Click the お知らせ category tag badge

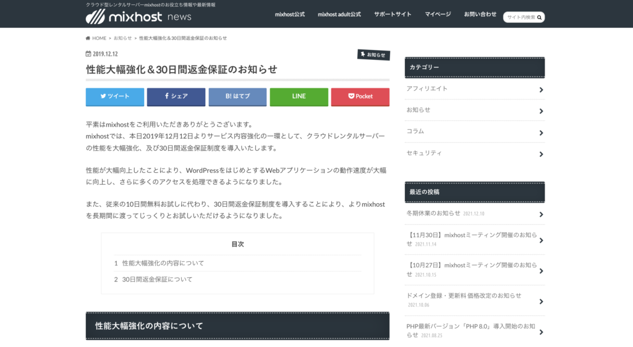373,54
